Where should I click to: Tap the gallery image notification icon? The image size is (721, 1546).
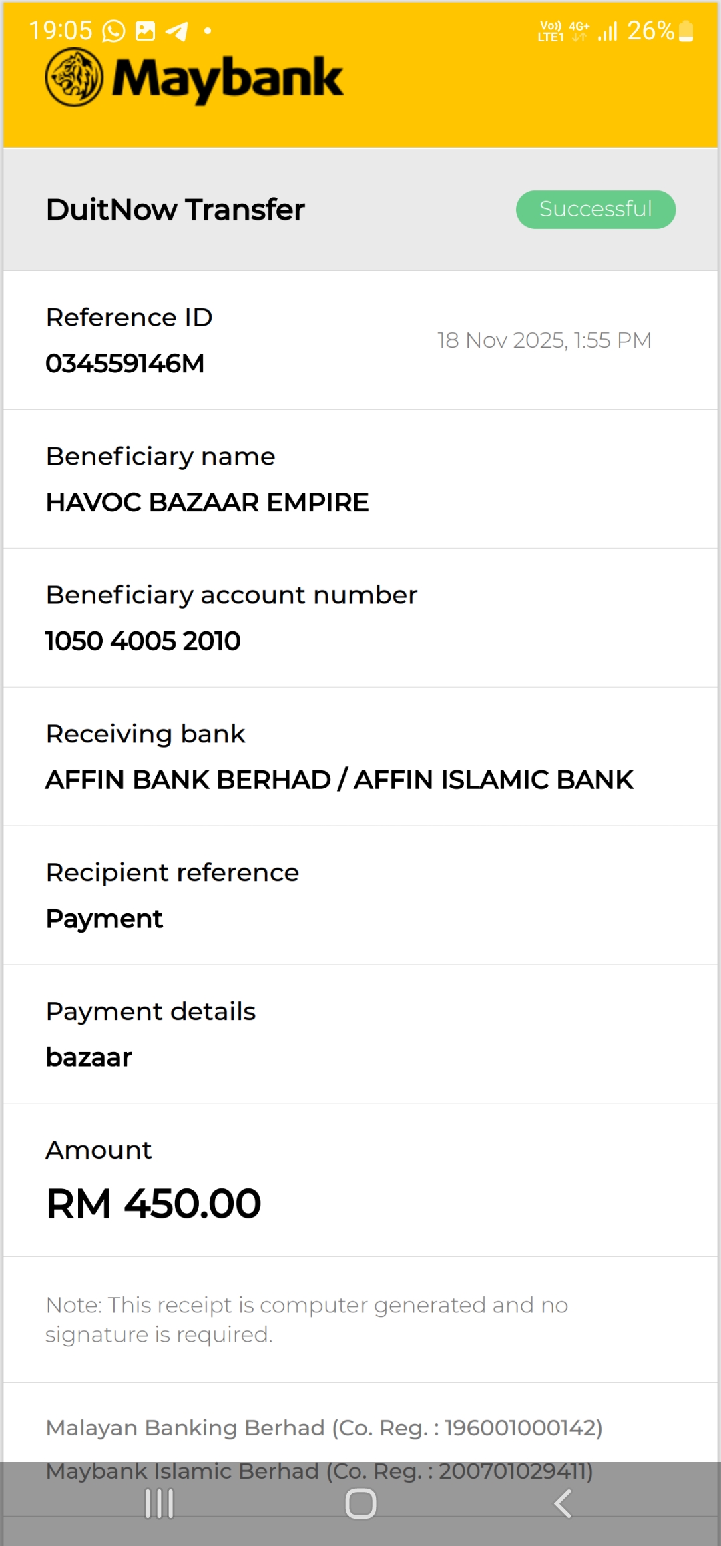[145, 31]
